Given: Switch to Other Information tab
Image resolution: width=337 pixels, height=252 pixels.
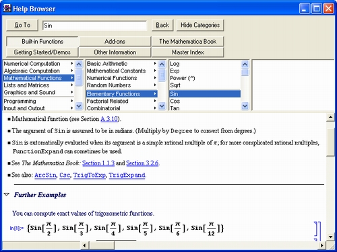Looking at the screenshot, I should pos(115,52).
